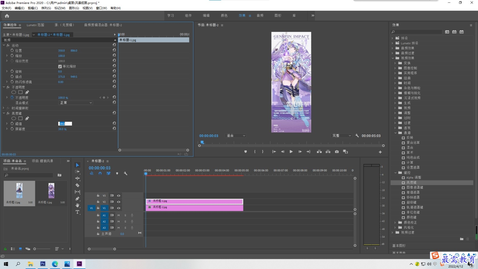
Task: Use pen mask tool under 亮度键
Action: coord(27,118)
